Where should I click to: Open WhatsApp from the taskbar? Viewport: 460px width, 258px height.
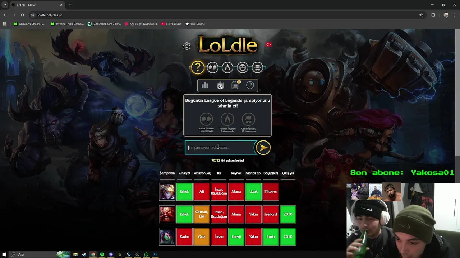[146, 254]
